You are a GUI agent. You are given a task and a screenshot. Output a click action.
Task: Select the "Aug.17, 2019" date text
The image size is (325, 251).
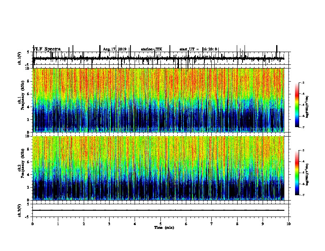click(x=114, y=49)
